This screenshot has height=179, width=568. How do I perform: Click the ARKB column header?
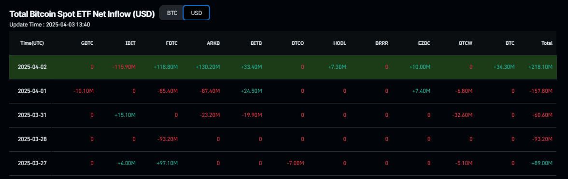tap(213, 43)
